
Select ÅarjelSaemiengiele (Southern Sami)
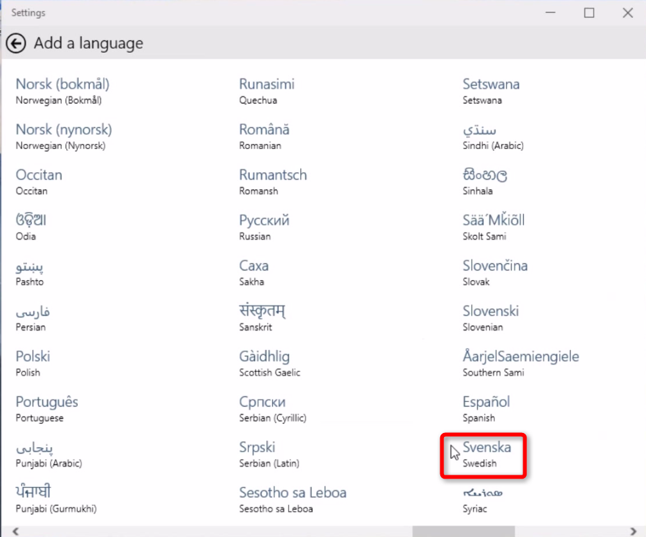pos(521,363)
